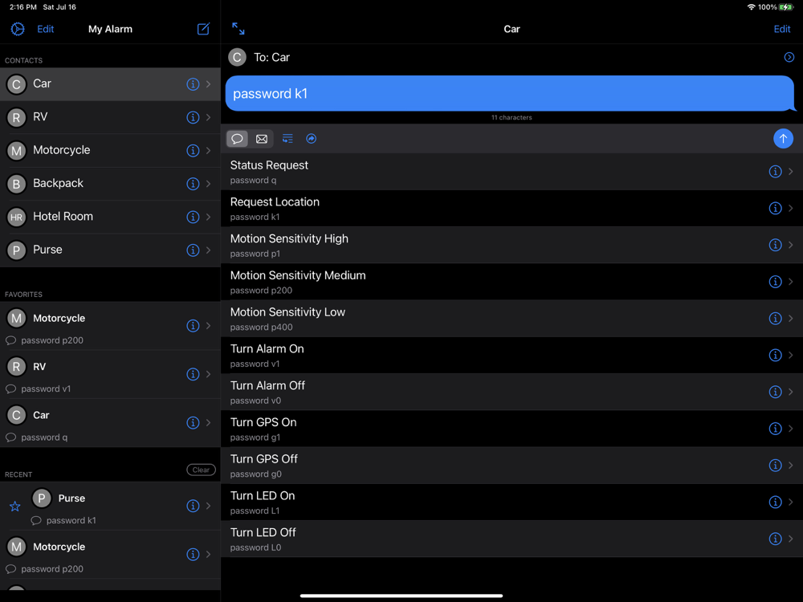Show info for Car contact
This screenshot has width=803, height=602.
point(193,84)
